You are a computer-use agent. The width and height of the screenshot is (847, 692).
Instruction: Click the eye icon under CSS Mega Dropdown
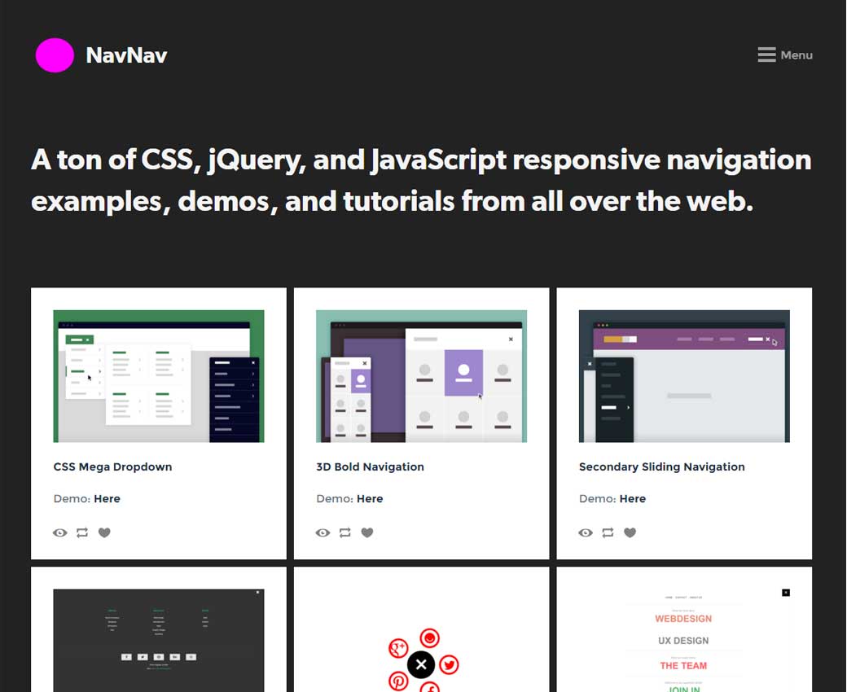click(60, 532)
